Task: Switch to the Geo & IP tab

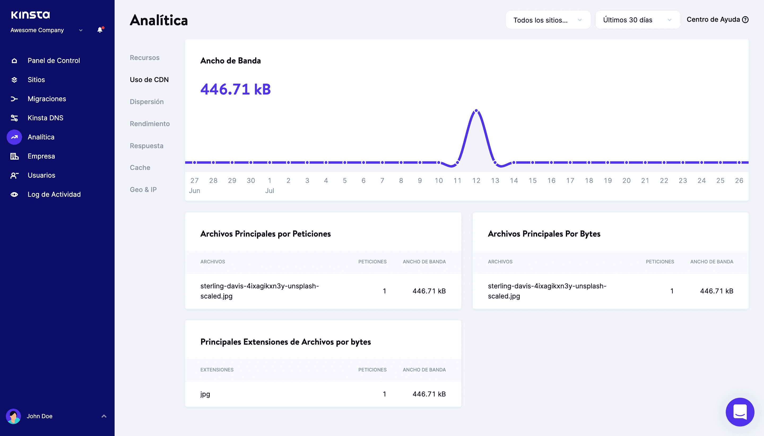Action: (143, 190)
